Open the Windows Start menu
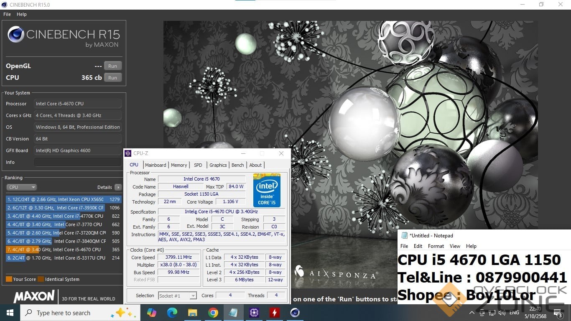This screenshot has width=571, height=321. [x=10, y=313]
